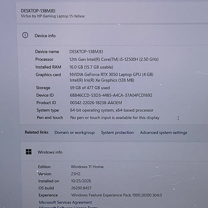Open the Microsoft Services Agreement link
The width and height of the screenshot is (208, 208).
pos(65,202)
